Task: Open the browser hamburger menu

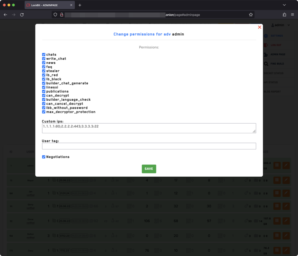Action: coord(292,15)
